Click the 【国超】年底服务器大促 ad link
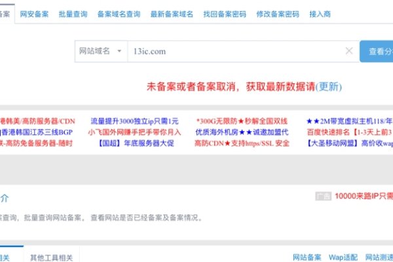This screenshot has height=262, width=393. (x=136, y=143)
